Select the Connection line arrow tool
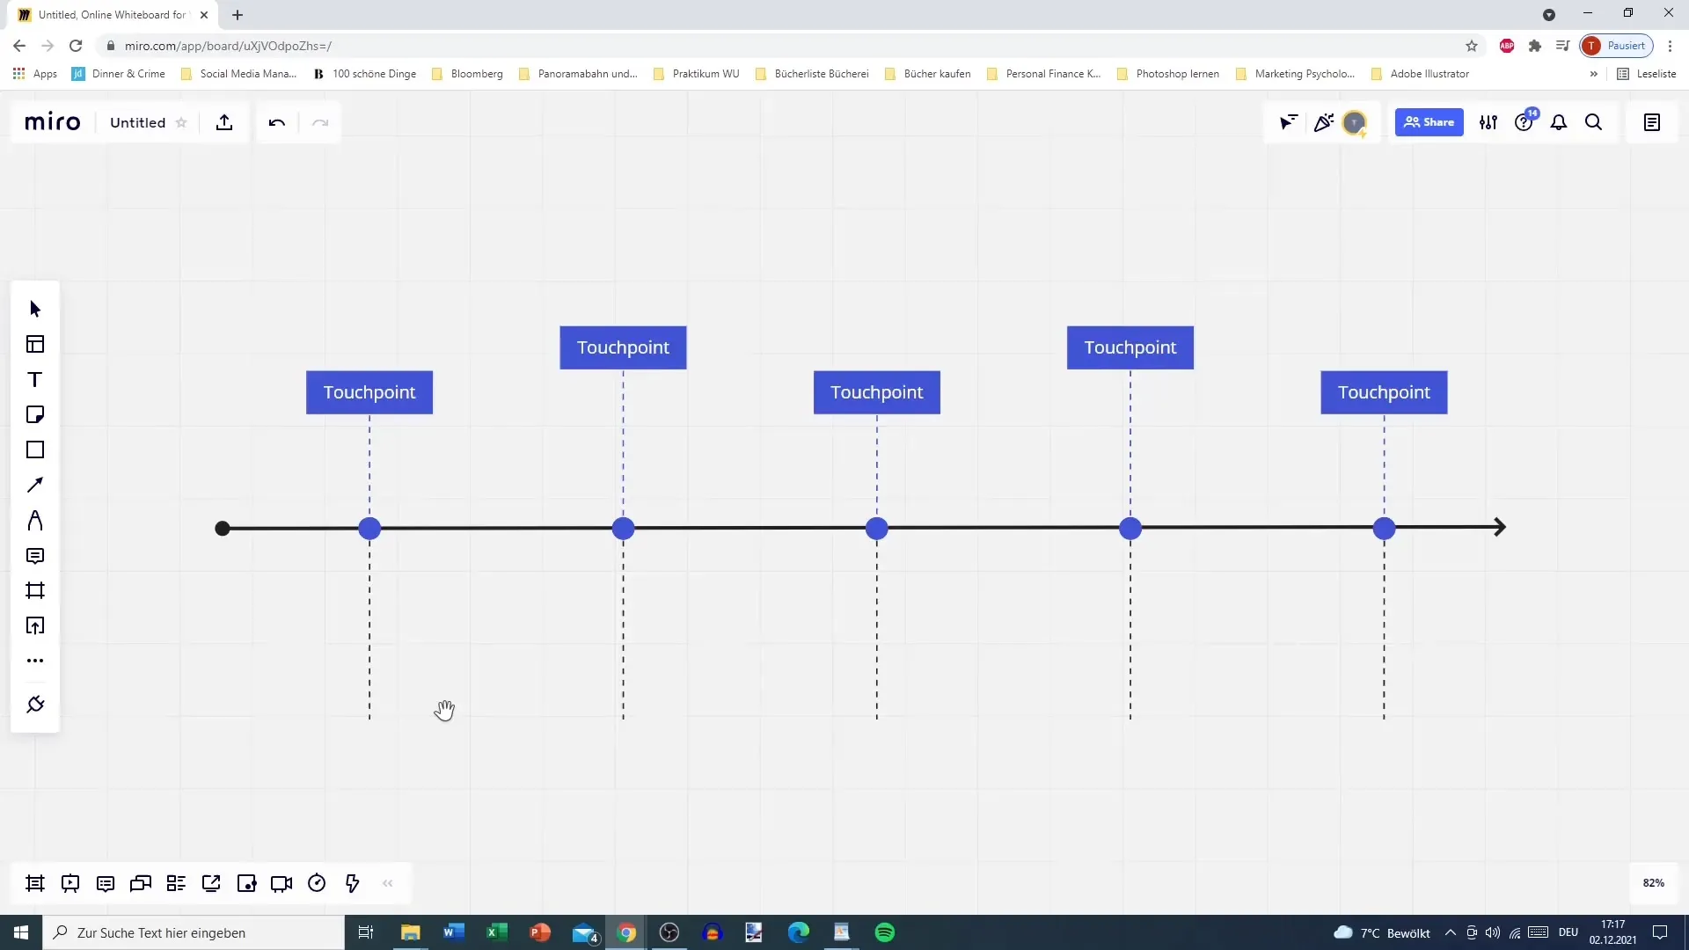1689x950 pixels. coord(35,485)
